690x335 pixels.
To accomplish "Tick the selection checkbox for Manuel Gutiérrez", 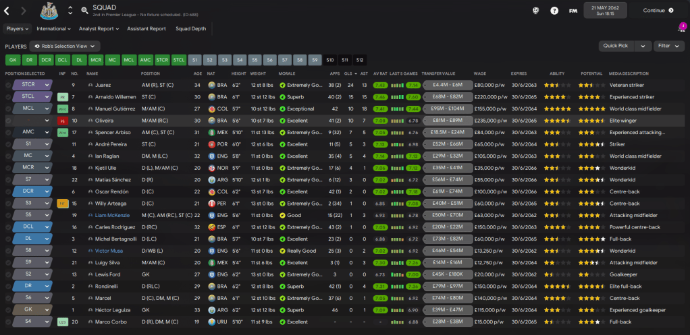I will pos(8,109).
